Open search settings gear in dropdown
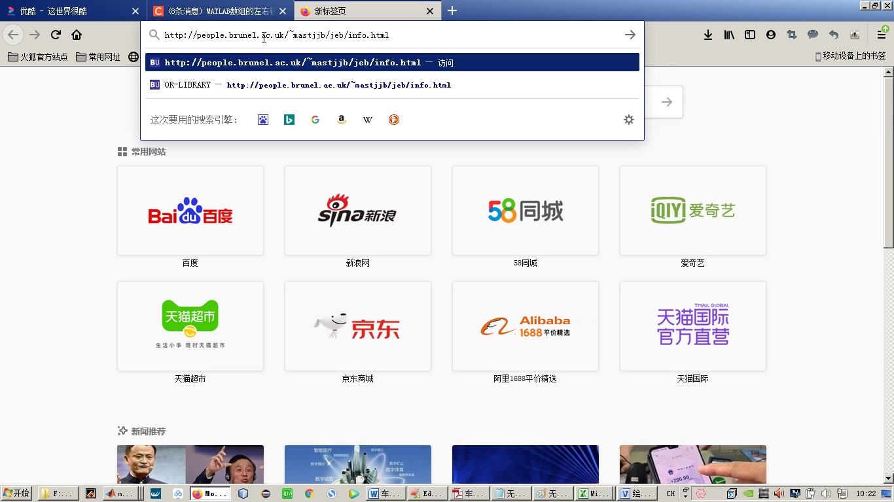This screenshot has height=502, width=894. (x=629, y=120)
